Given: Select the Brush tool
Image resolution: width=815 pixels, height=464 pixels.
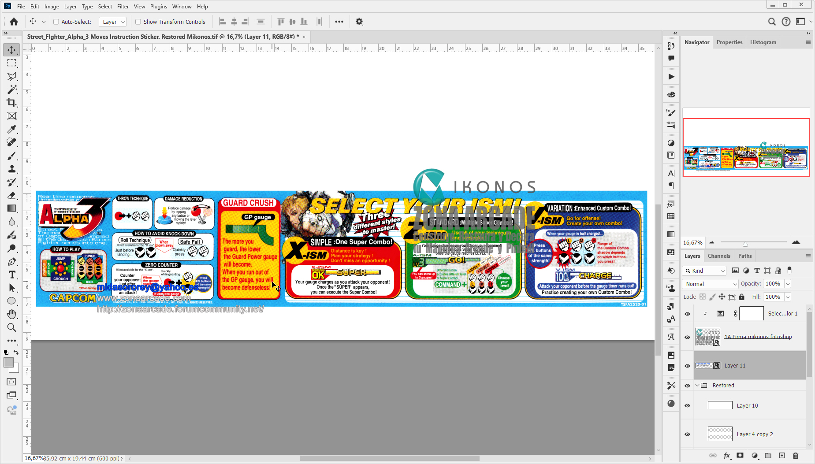Looking at the screenshot, I should (12, 156).
